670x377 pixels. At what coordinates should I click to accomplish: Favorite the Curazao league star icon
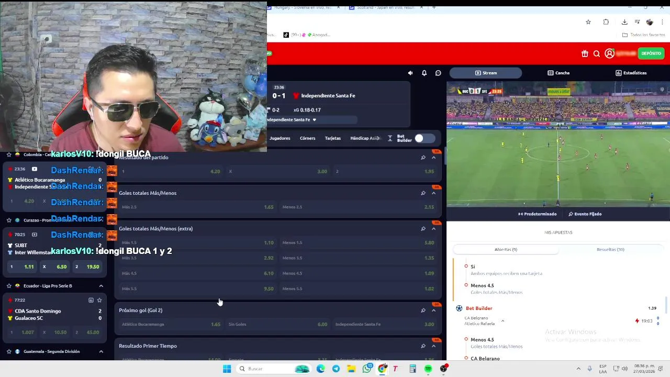(x=9, y=220)
